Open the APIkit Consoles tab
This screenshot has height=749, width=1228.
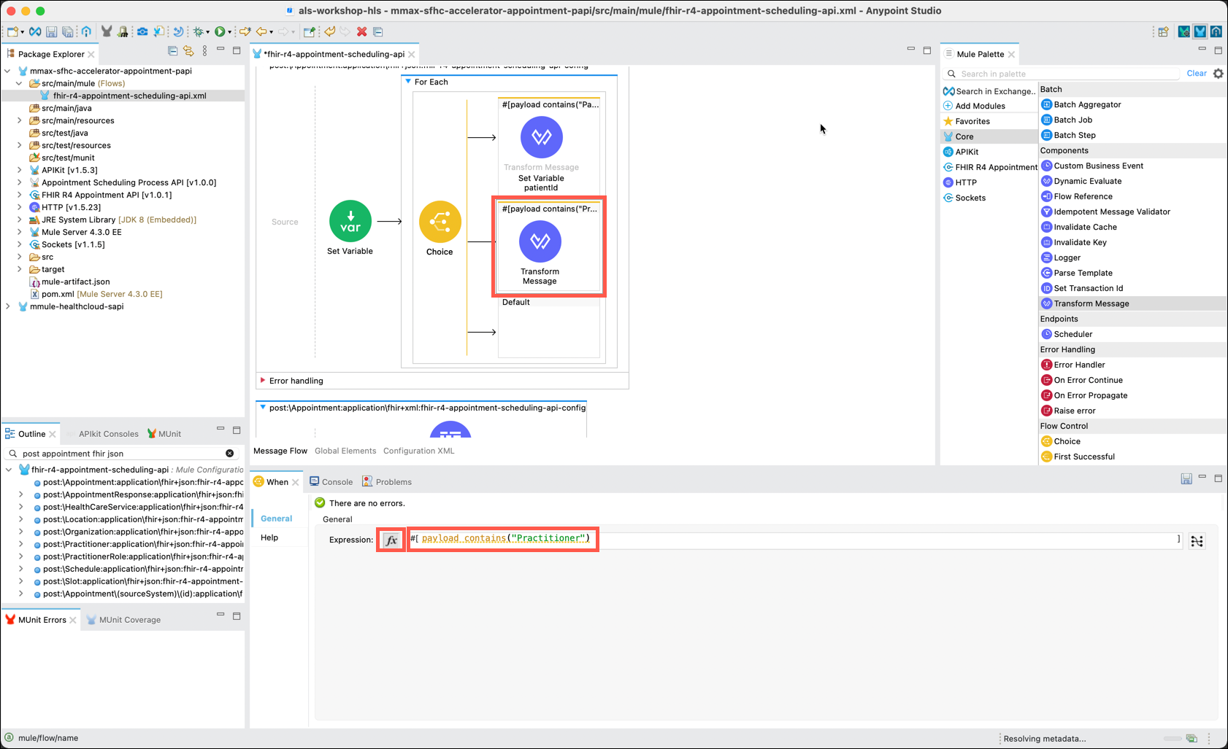point(108,434)
